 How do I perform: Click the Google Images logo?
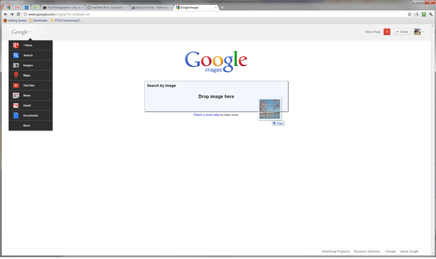pyautogui.click(x=216, y=62)
